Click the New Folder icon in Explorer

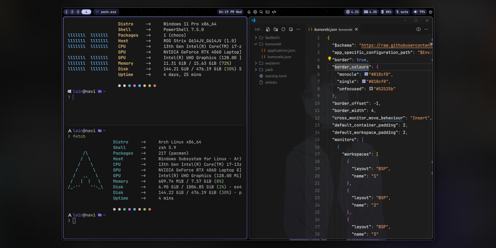276,29
